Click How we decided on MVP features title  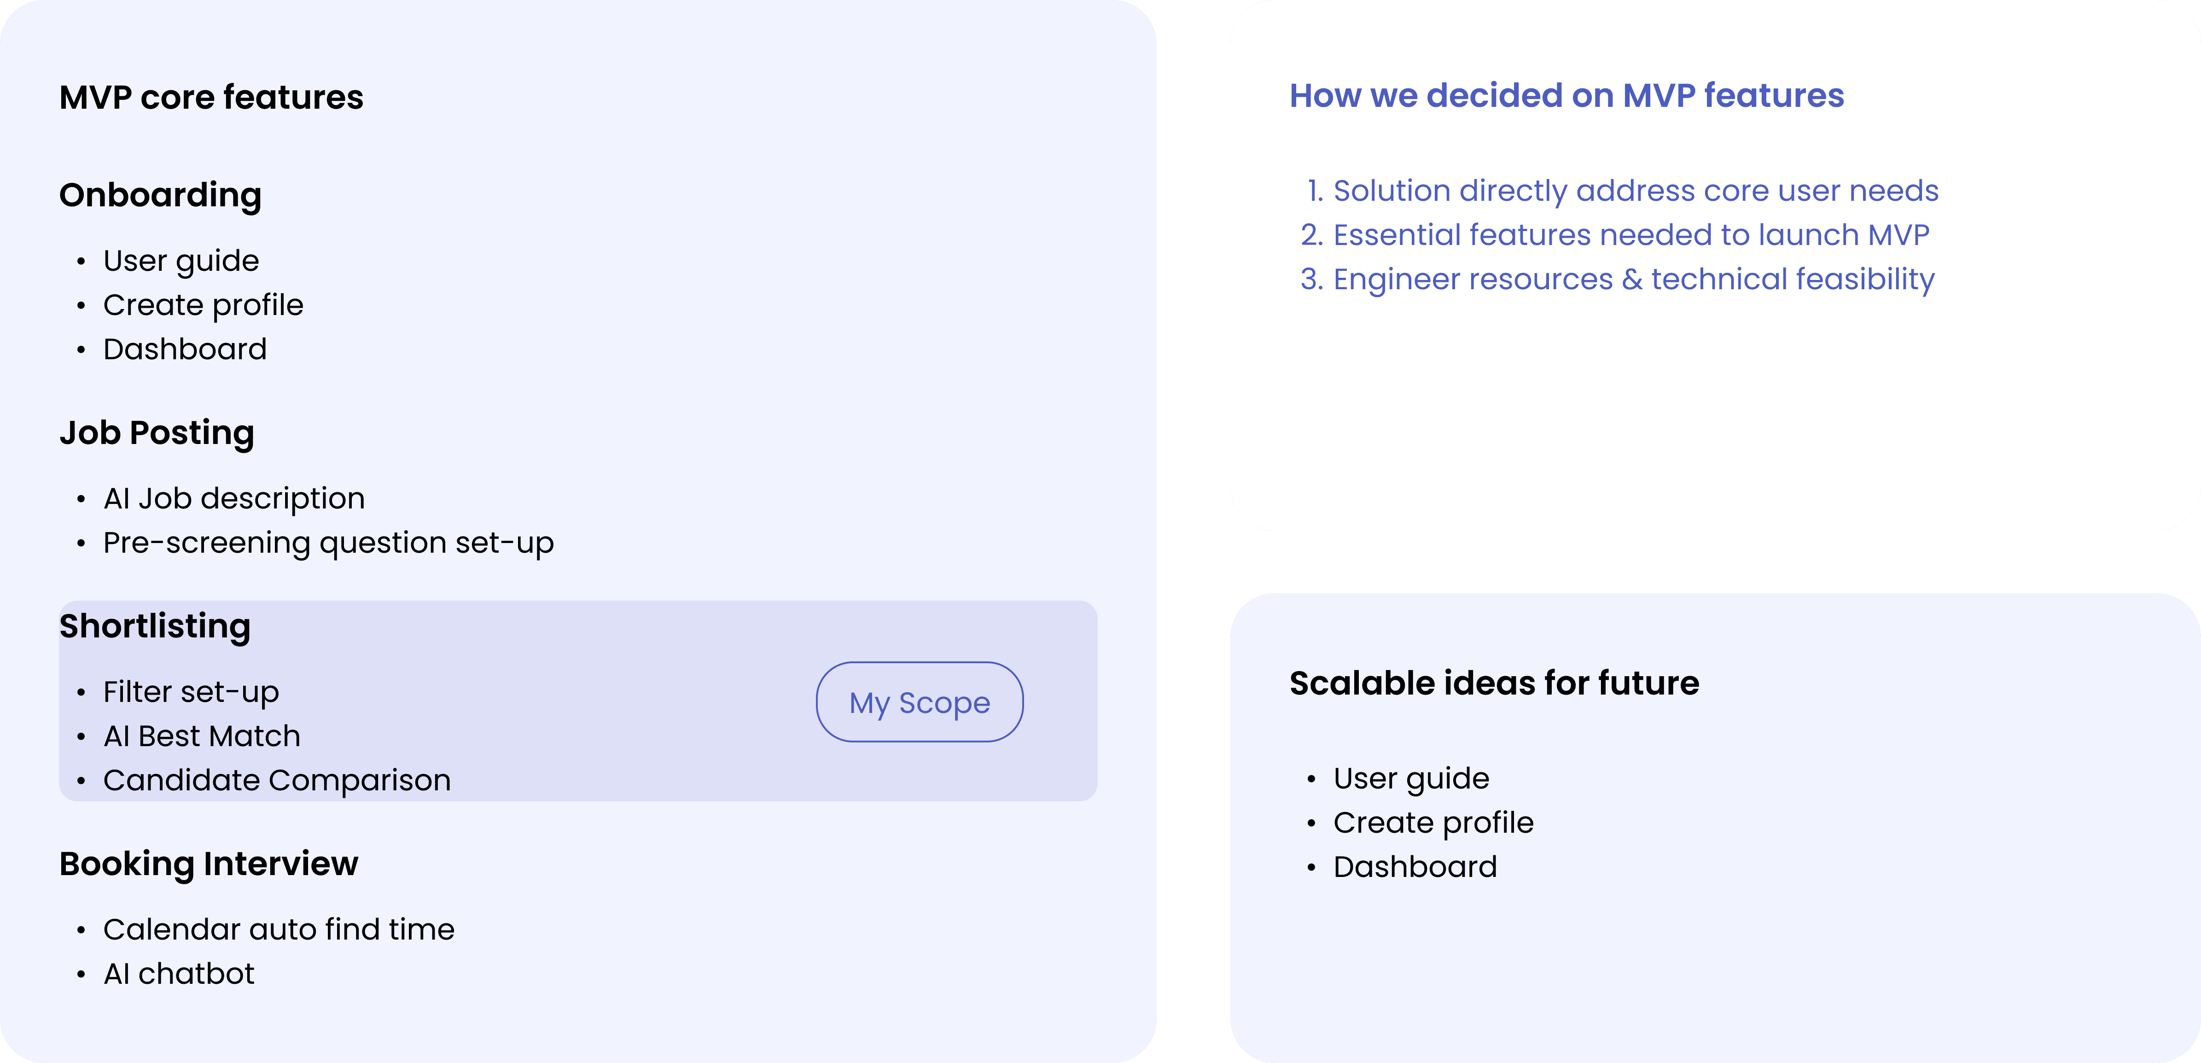(1566, 96)
